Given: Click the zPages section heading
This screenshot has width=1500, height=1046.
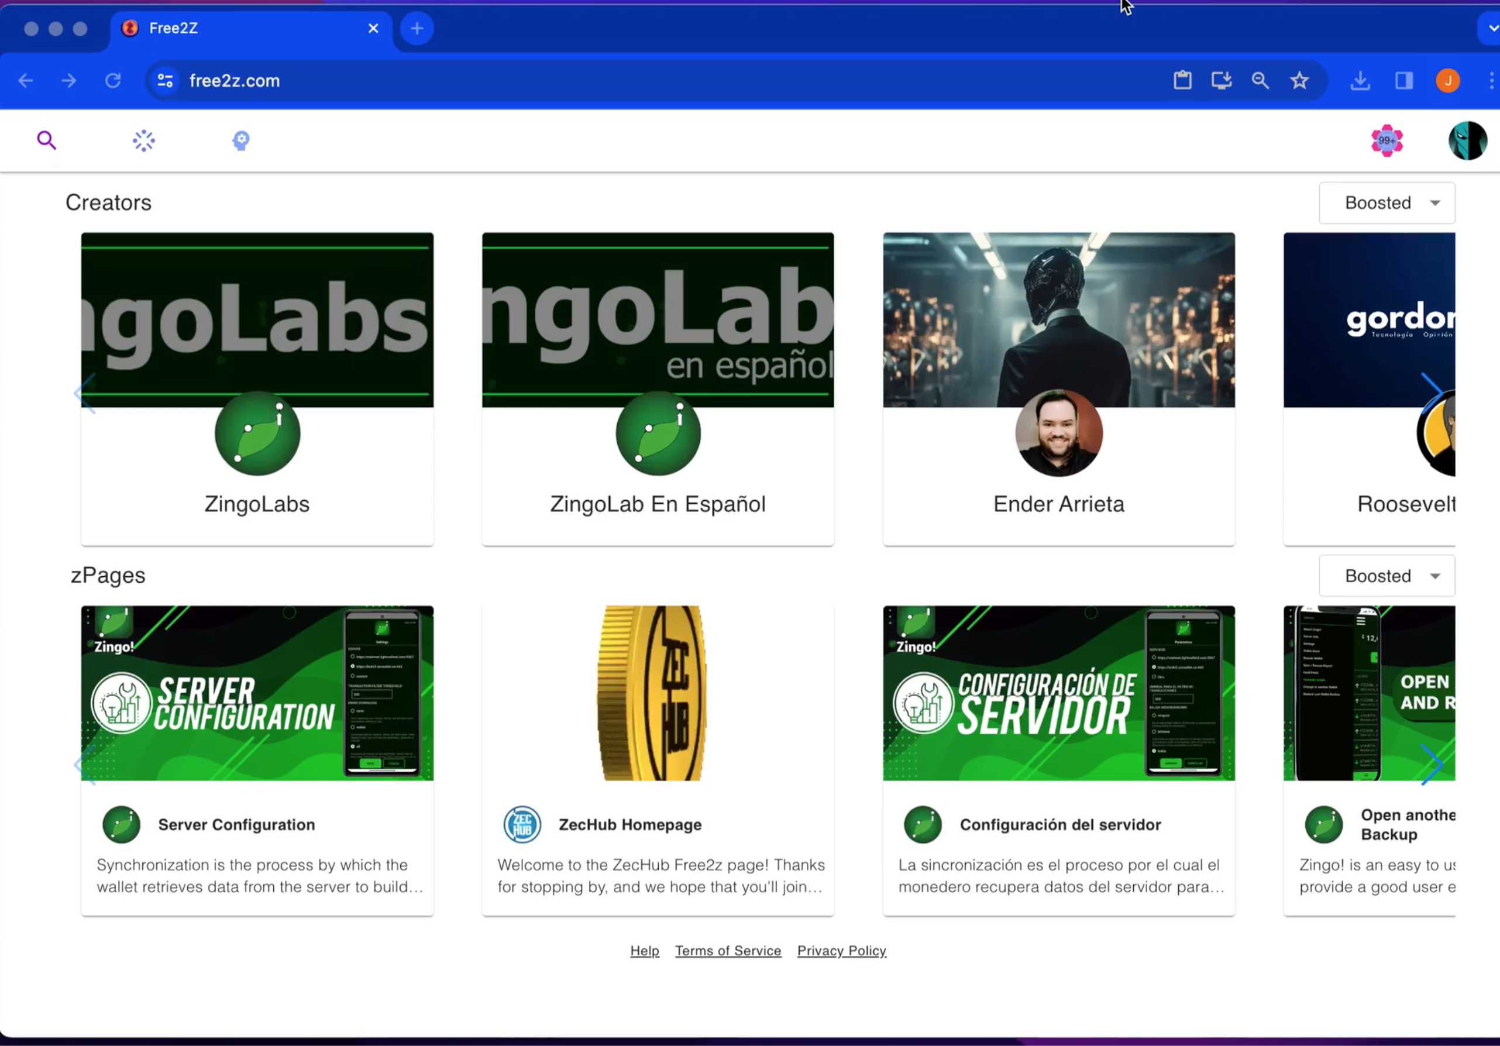Looking at the screenshot, I should (x=108, y=576).
